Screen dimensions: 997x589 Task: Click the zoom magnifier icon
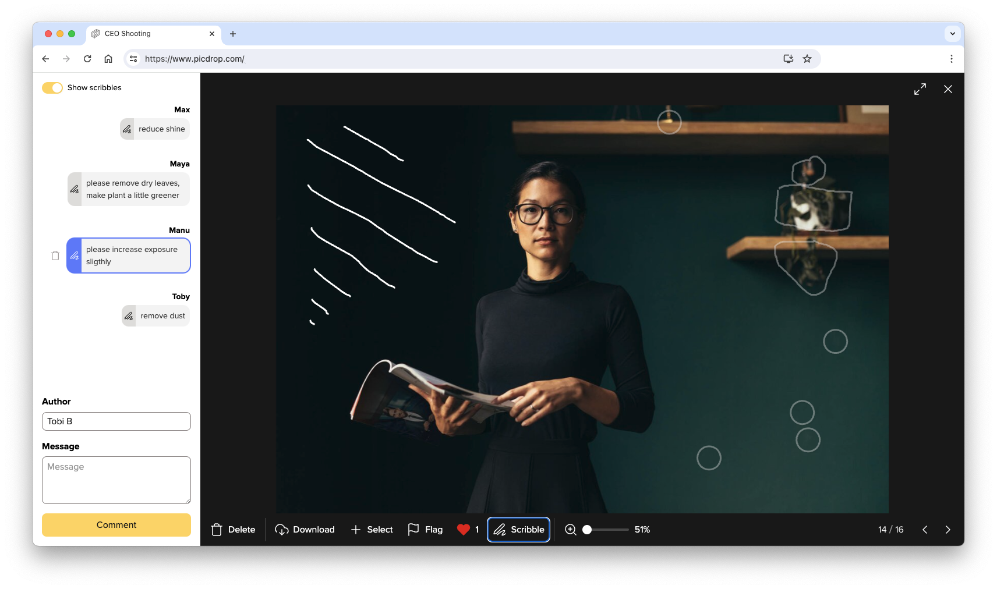click(x=571, y=530)
